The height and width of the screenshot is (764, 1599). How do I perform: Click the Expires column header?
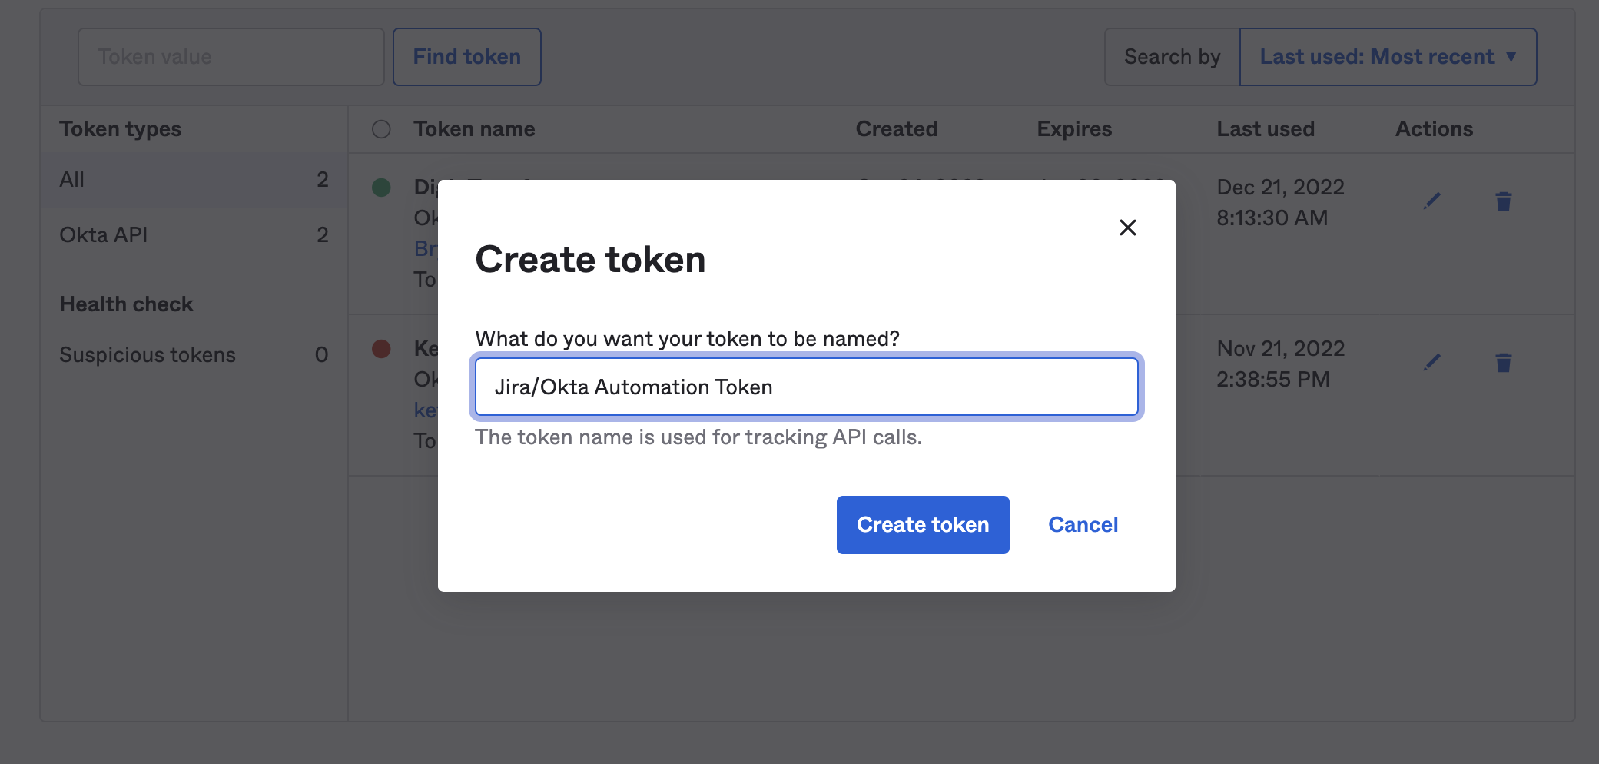[1073, 129]
